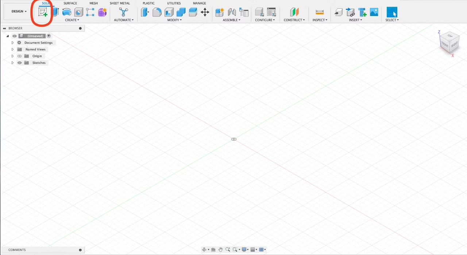Image resolution: width=467 pixels, height=255 pixels.
Task: Toggle visibility of the Origin folder
Action: point(20,56)
